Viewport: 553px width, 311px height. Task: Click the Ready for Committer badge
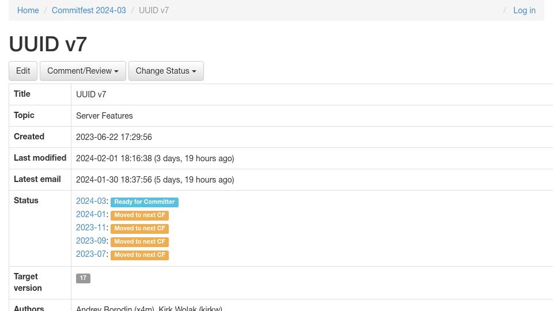pos(145,202)
